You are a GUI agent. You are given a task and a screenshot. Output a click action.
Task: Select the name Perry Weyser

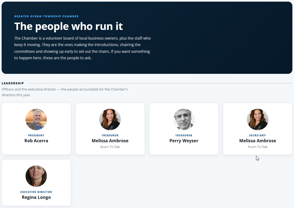pyautogui.click(x=184, y=141)
